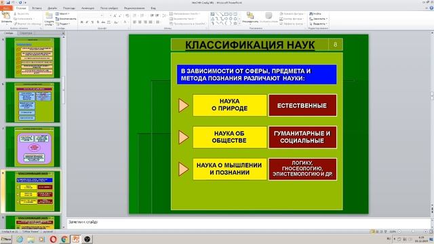Fit slide to window icon in status bar
Viewport: 434px width, 244px height.
(431, 232)
